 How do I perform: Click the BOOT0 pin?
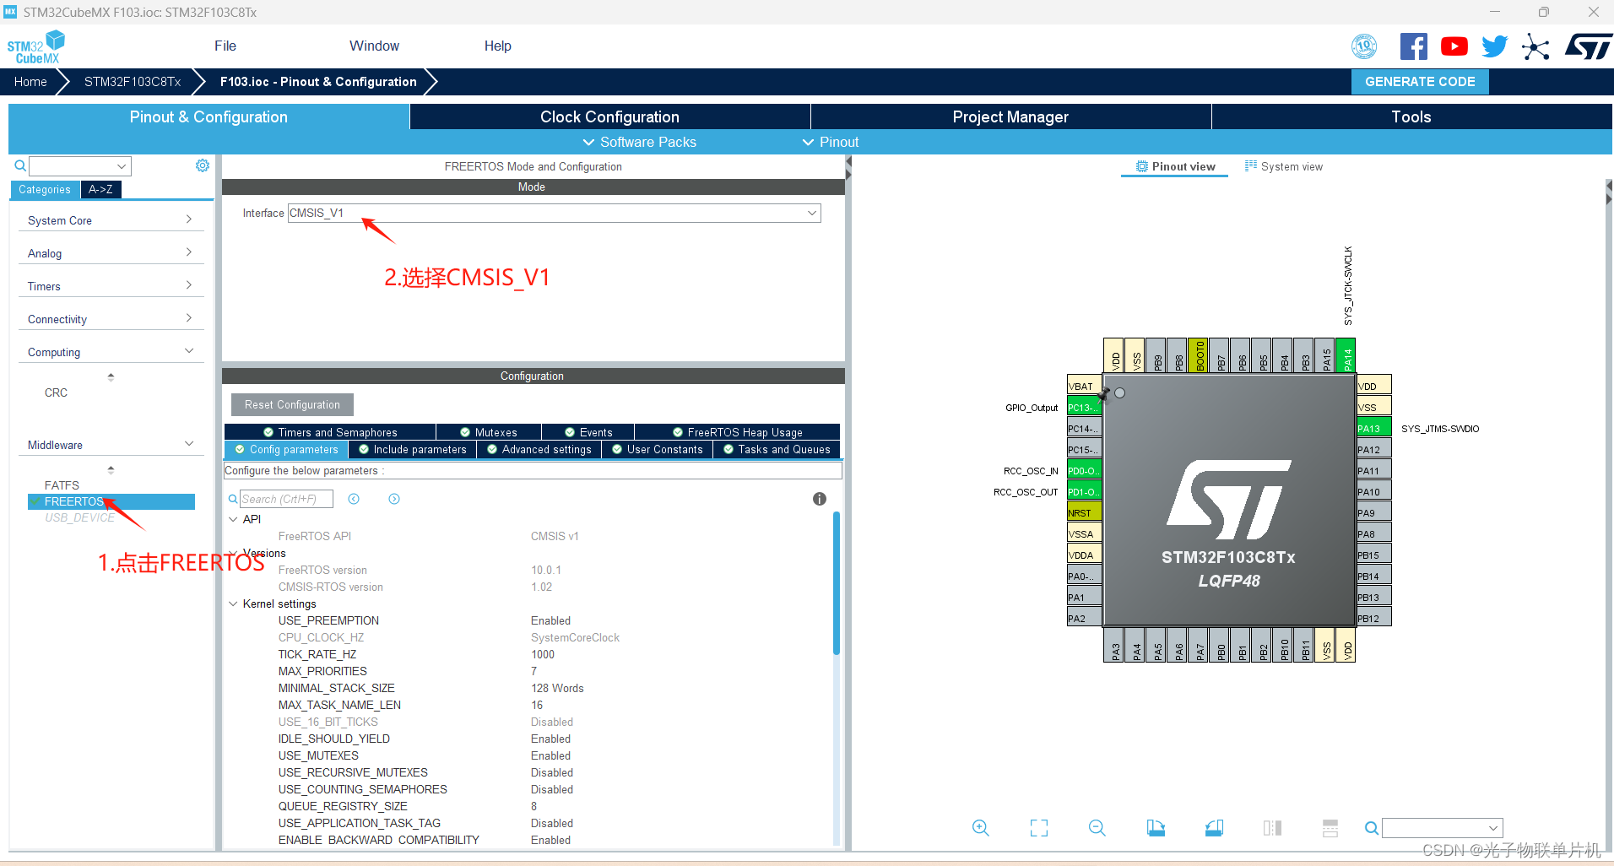coord(1198,355)
